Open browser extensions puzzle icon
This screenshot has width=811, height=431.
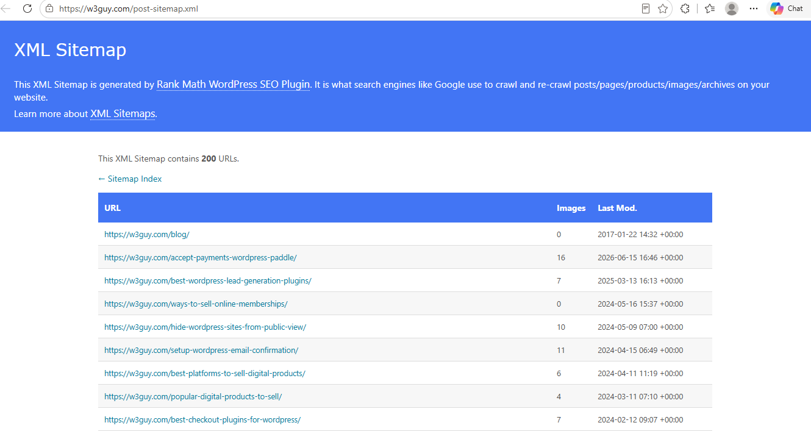[685, 9]
